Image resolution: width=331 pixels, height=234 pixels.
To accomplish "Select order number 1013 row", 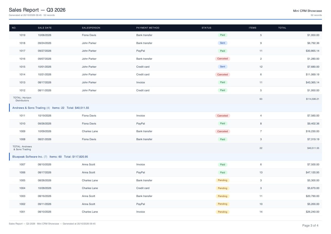I will (165, 83).
